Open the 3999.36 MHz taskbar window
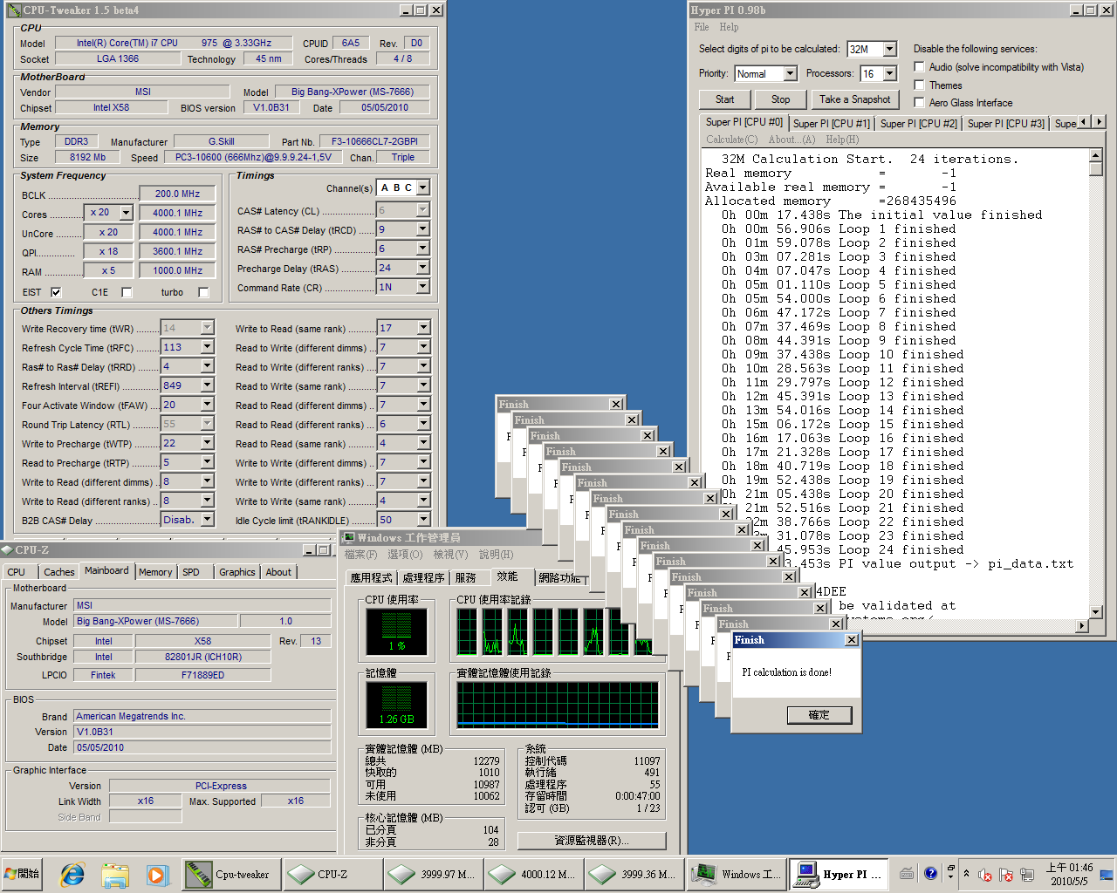Image resolution: width=1117 pixels, height=893 pixels. point(634,874)
